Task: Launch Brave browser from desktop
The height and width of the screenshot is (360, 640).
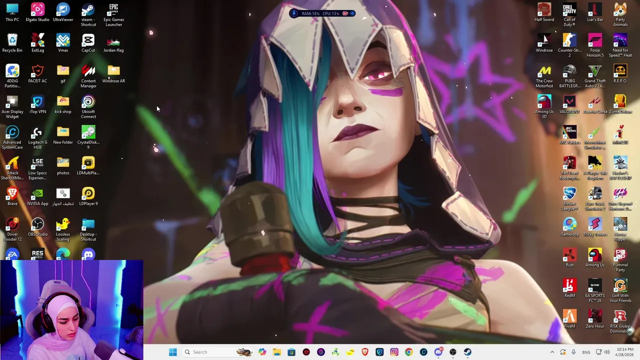Action: click(x=12, y=196)
